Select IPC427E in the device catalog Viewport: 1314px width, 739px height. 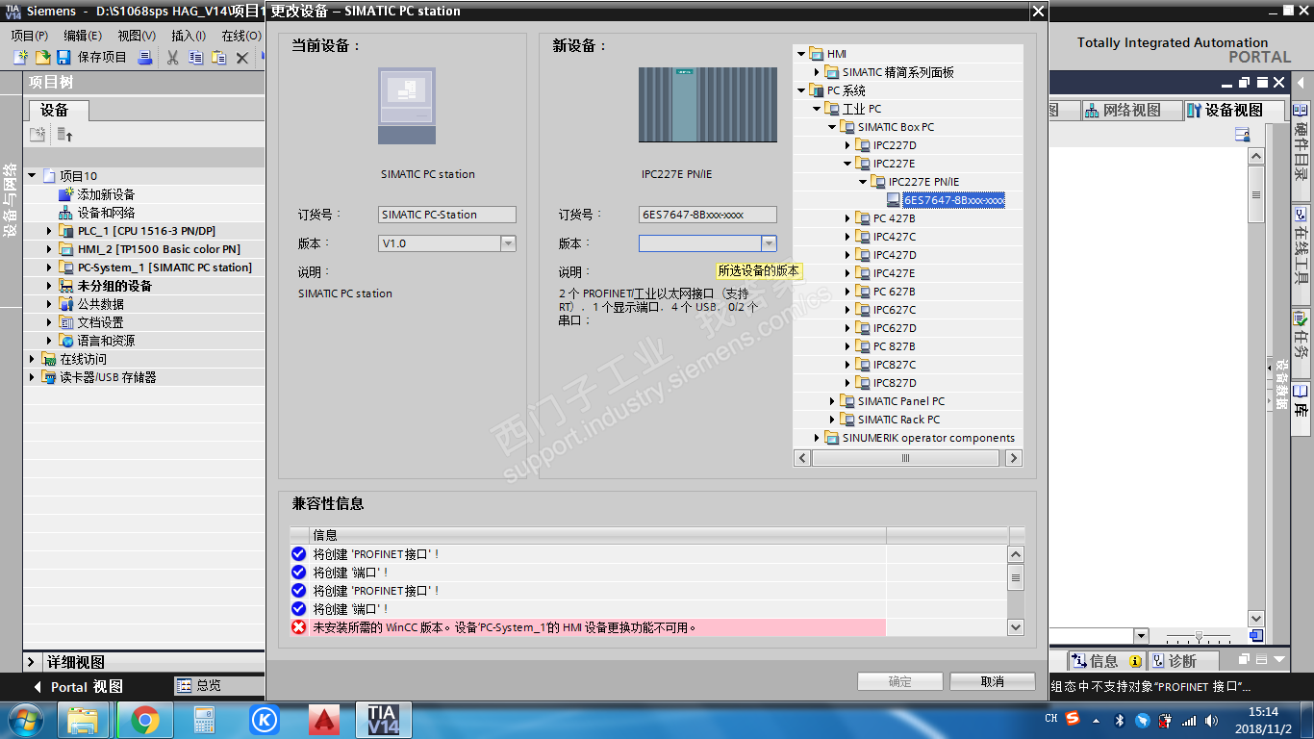(x=895, y=273)
